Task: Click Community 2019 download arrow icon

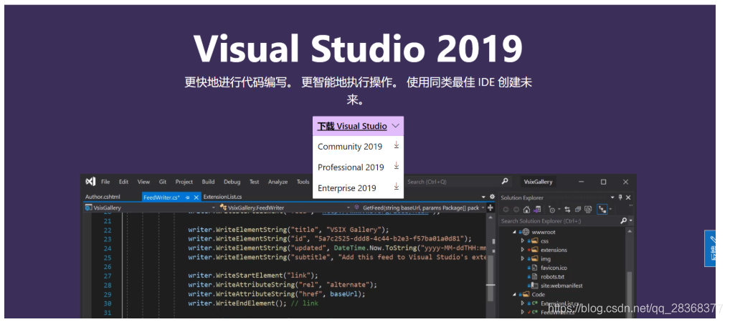Action: [396, 145]
